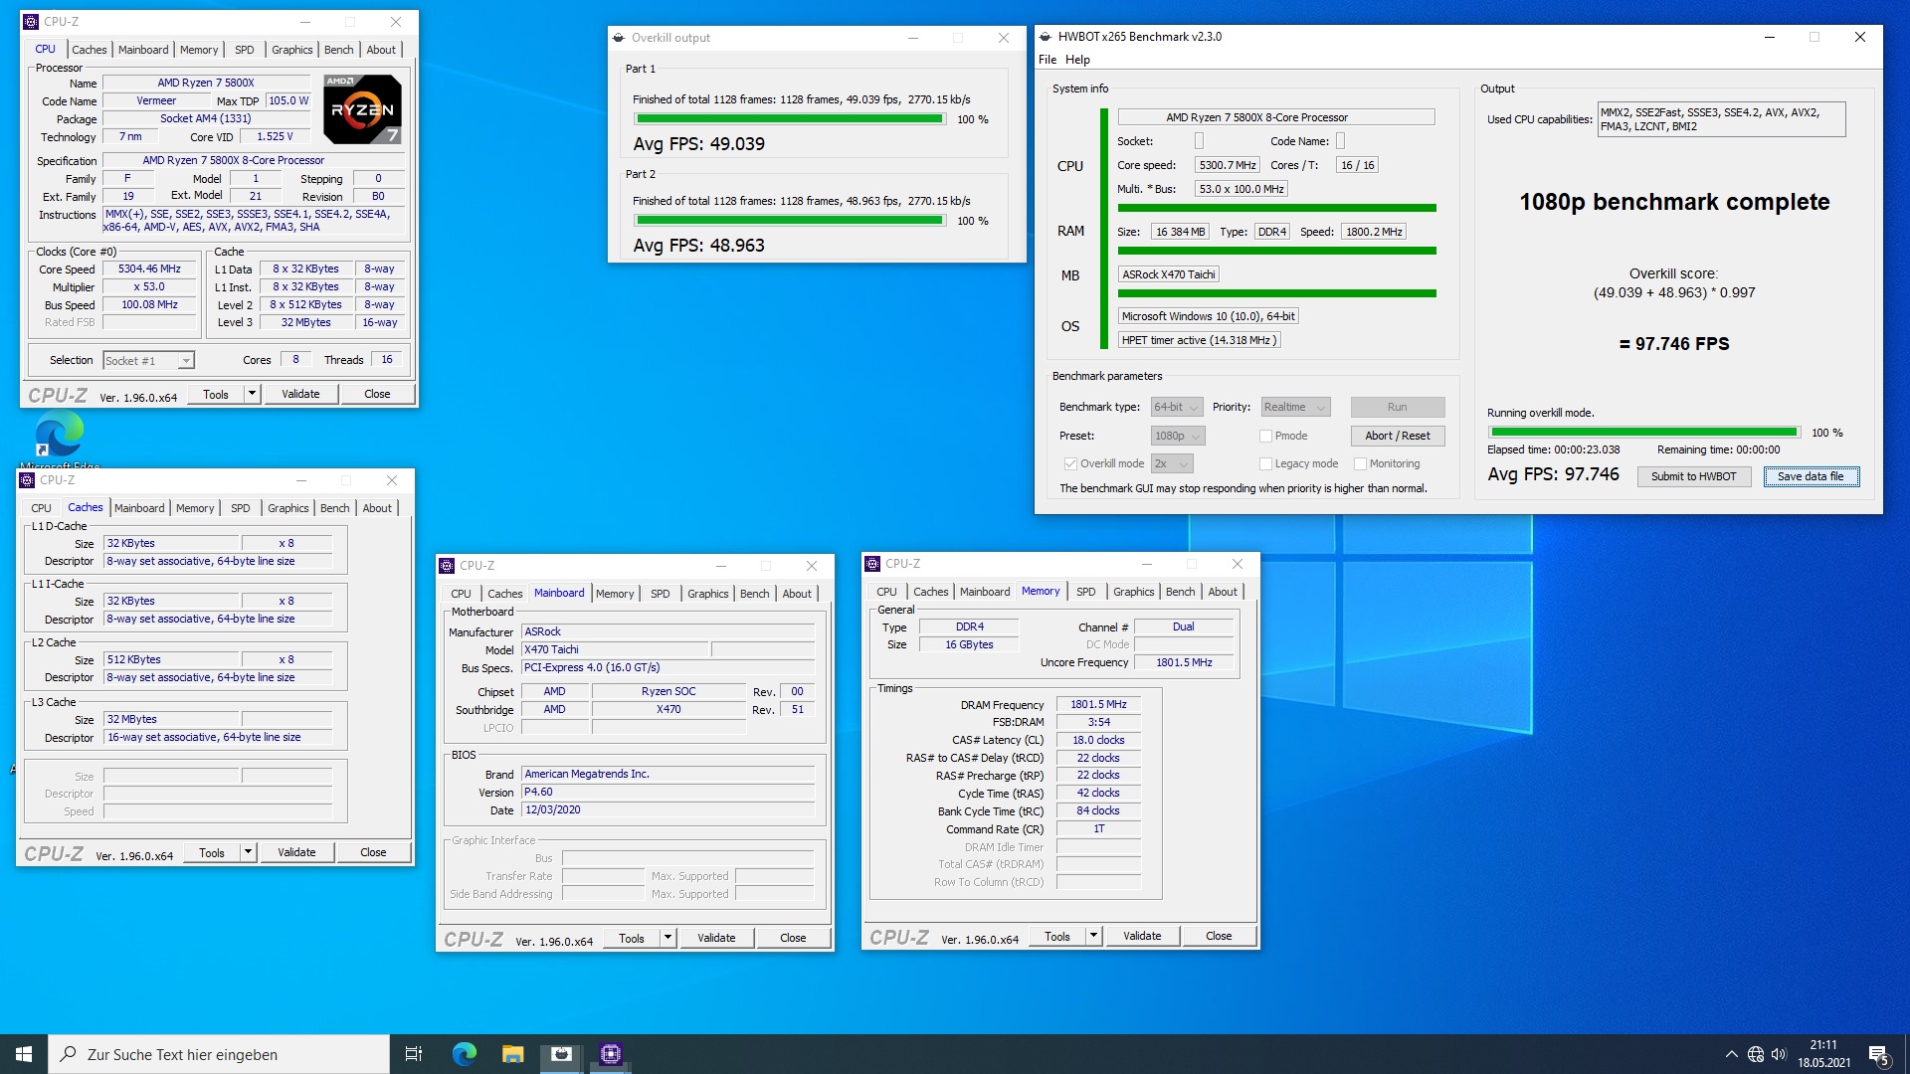Enable the Pmode checkbox

(x=1265, y=436)
